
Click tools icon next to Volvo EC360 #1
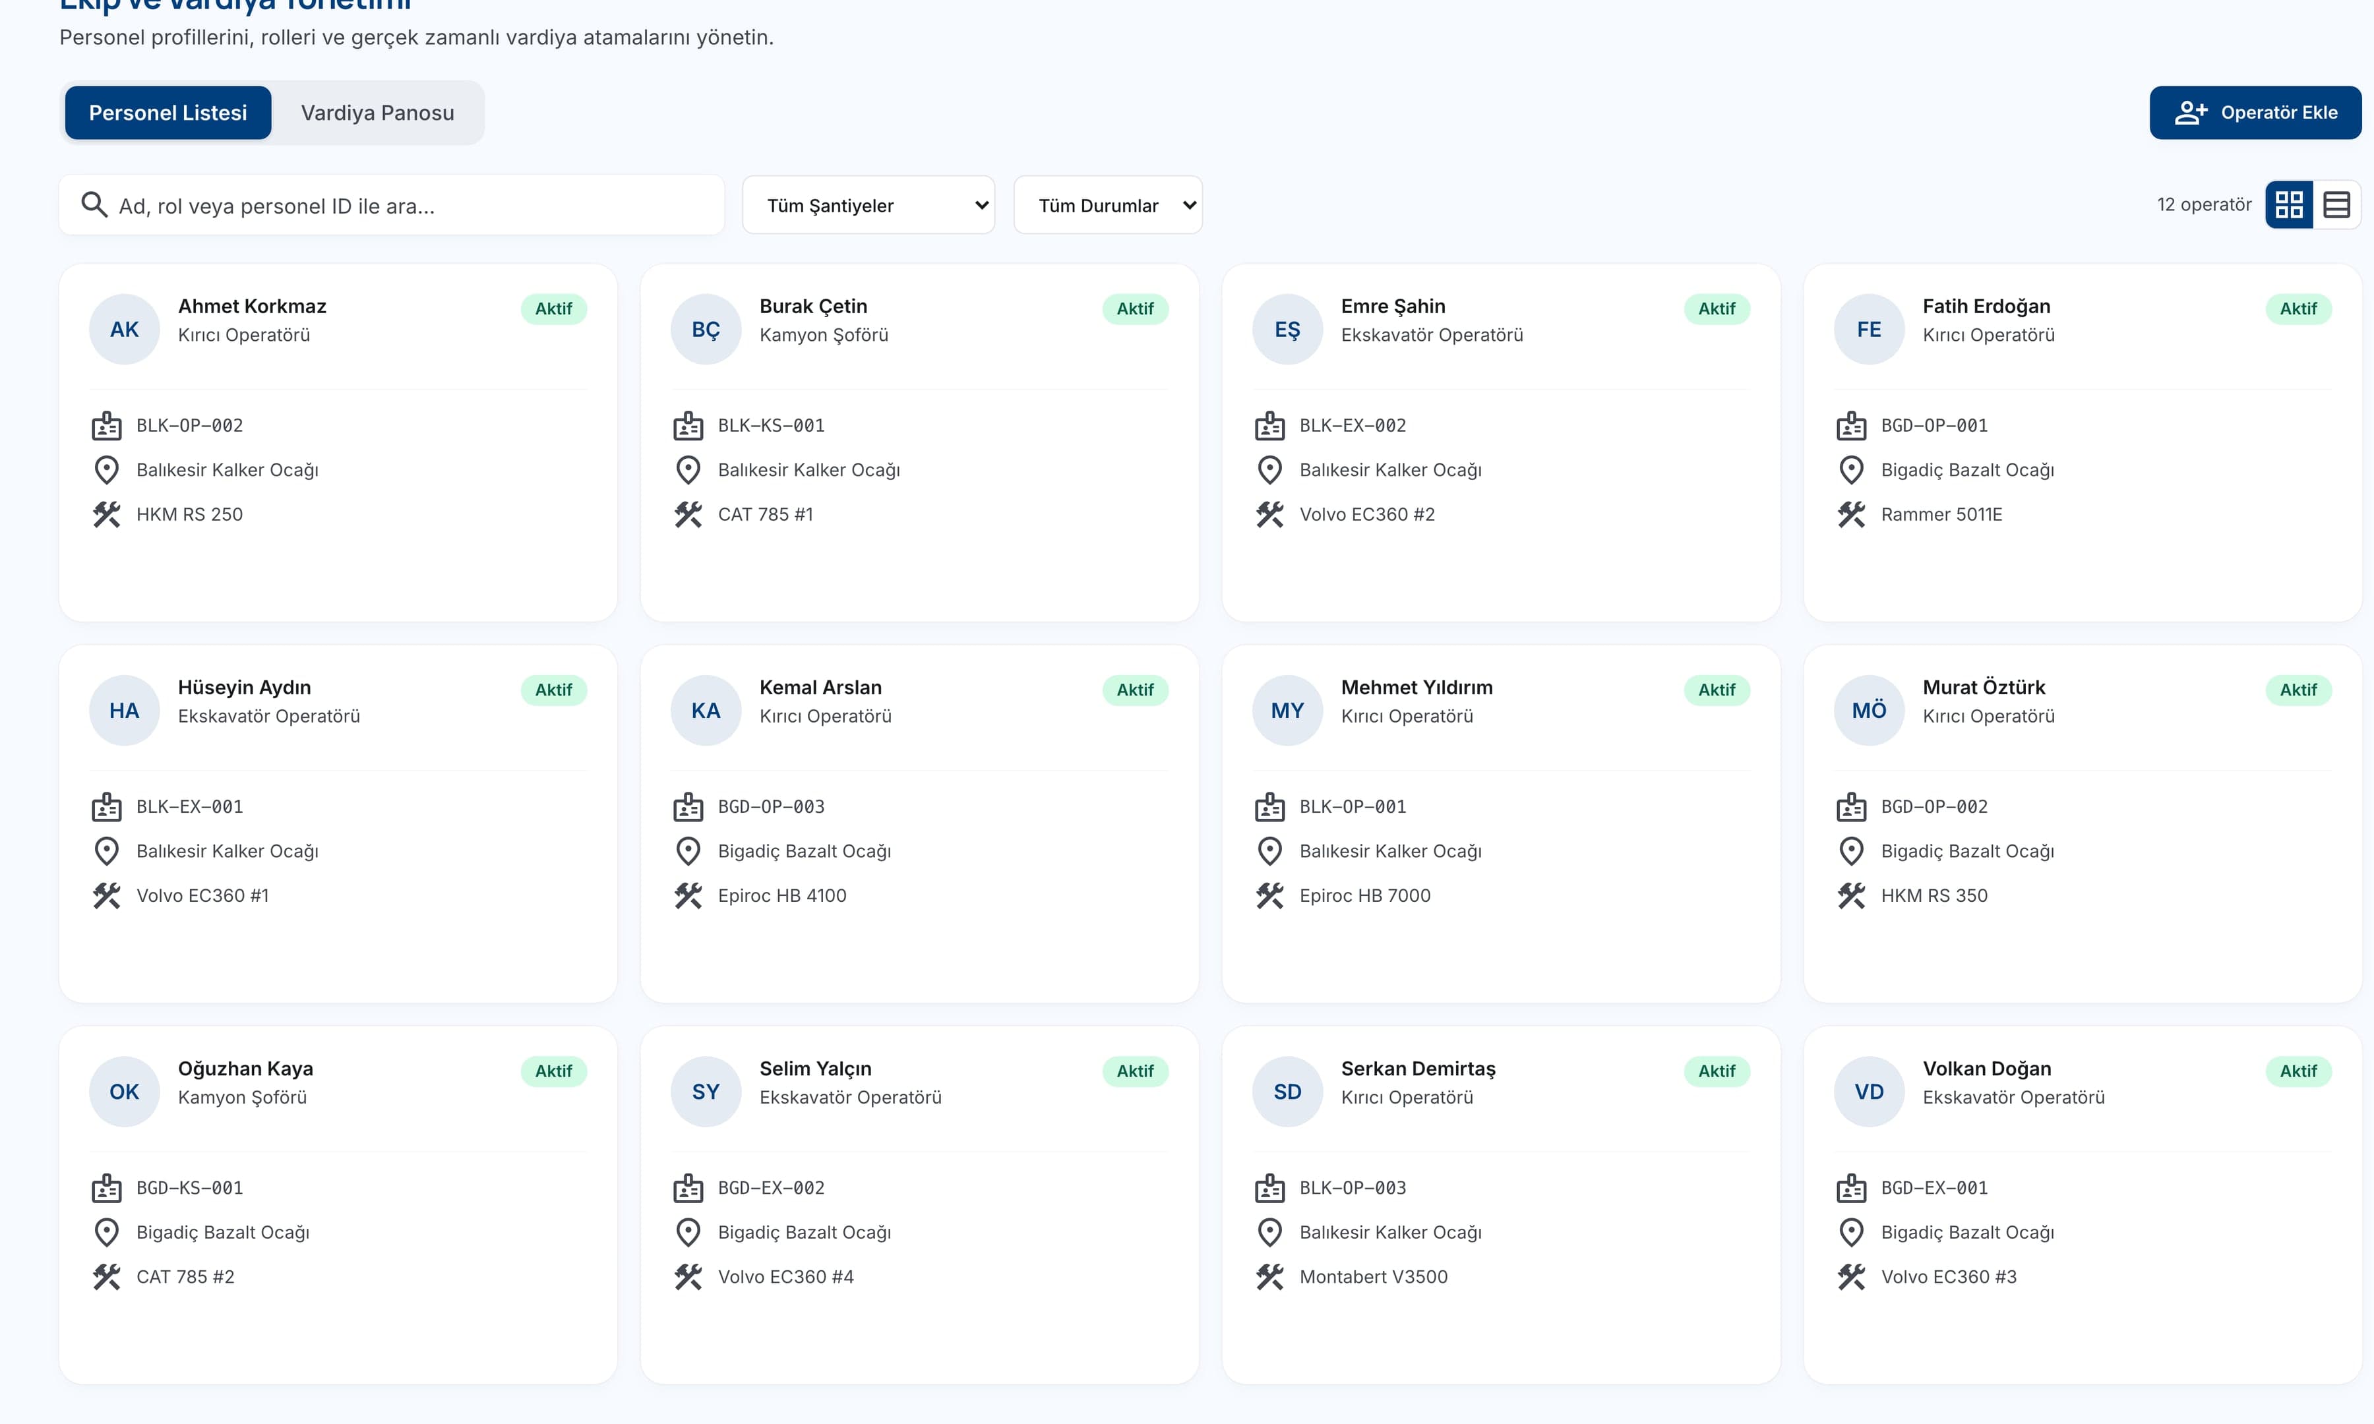pos(107,895)
